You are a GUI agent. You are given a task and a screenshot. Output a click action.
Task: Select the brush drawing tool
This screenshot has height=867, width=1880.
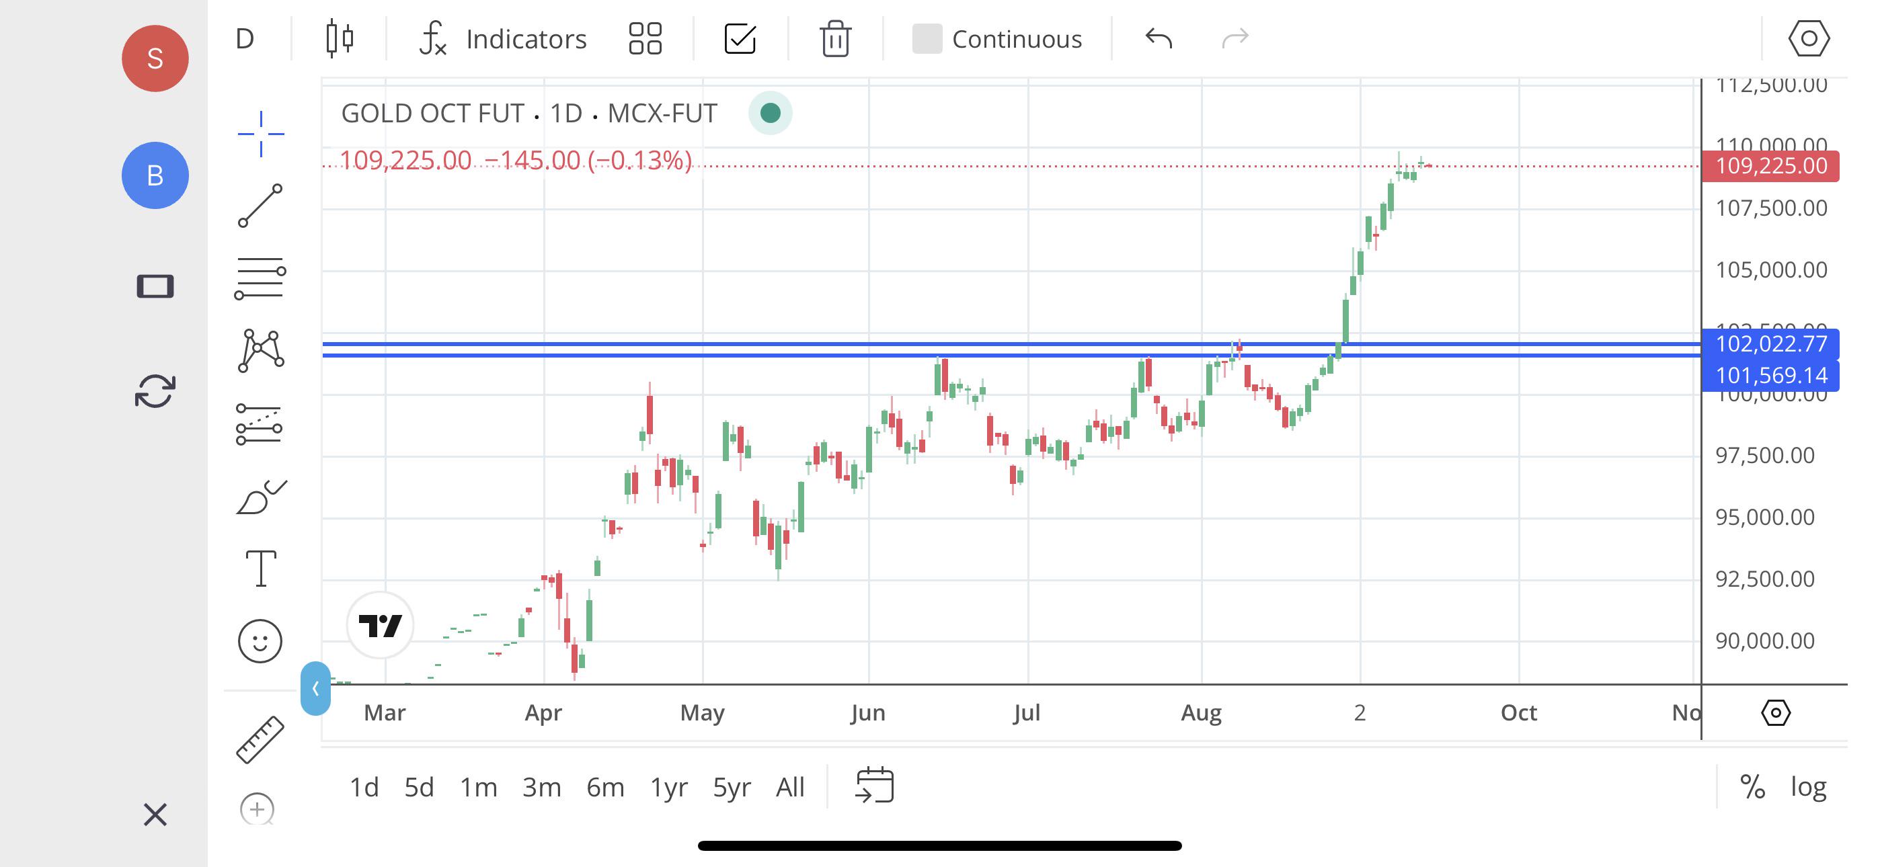[x=262, y=498]
